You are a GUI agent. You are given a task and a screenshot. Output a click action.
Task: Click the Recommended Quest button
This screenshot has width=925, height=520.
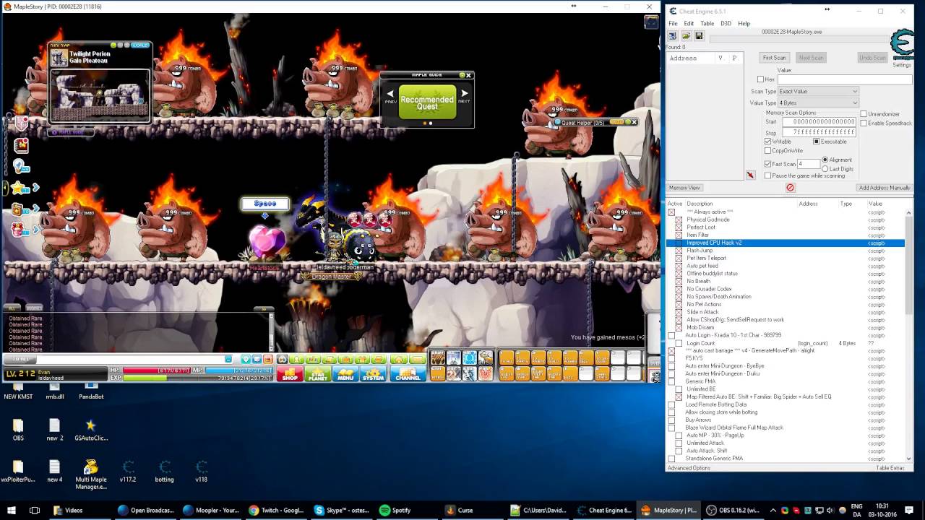tap(427, 103)
